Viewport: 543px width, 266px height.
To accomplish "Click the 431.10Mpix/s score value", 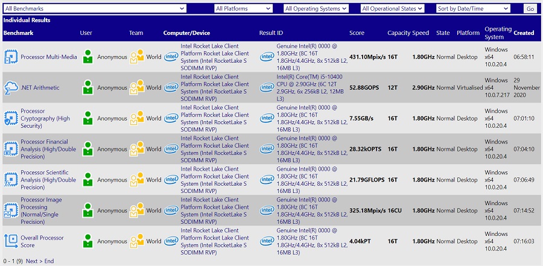I will tap(367, 57).
